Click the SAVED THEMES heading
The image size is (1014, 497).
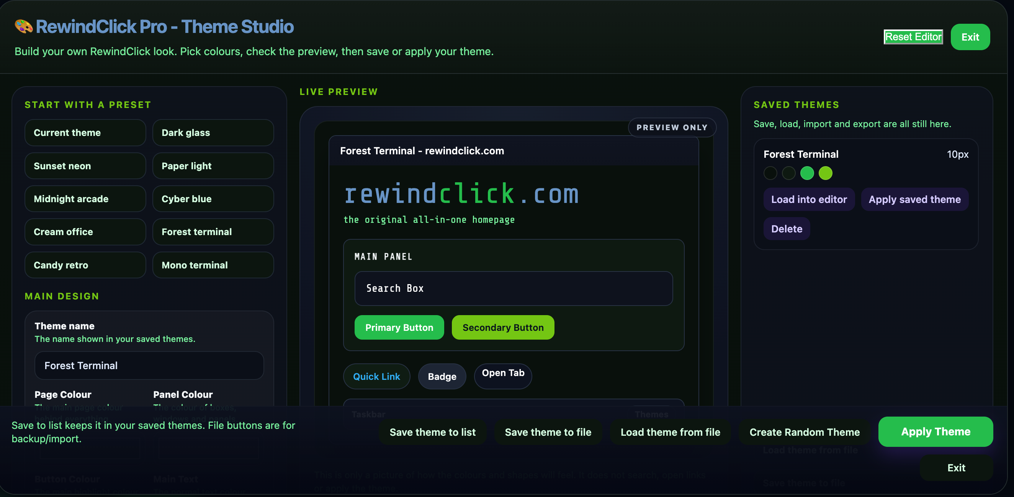[796, 105]
